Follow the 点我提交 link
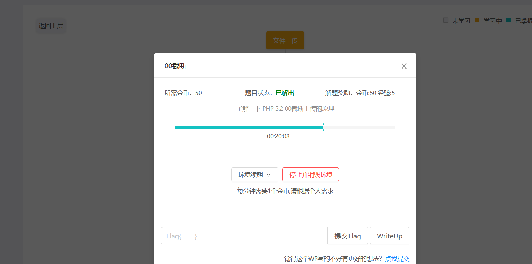The height and width of the screenshot is (264, 532). 397,259
